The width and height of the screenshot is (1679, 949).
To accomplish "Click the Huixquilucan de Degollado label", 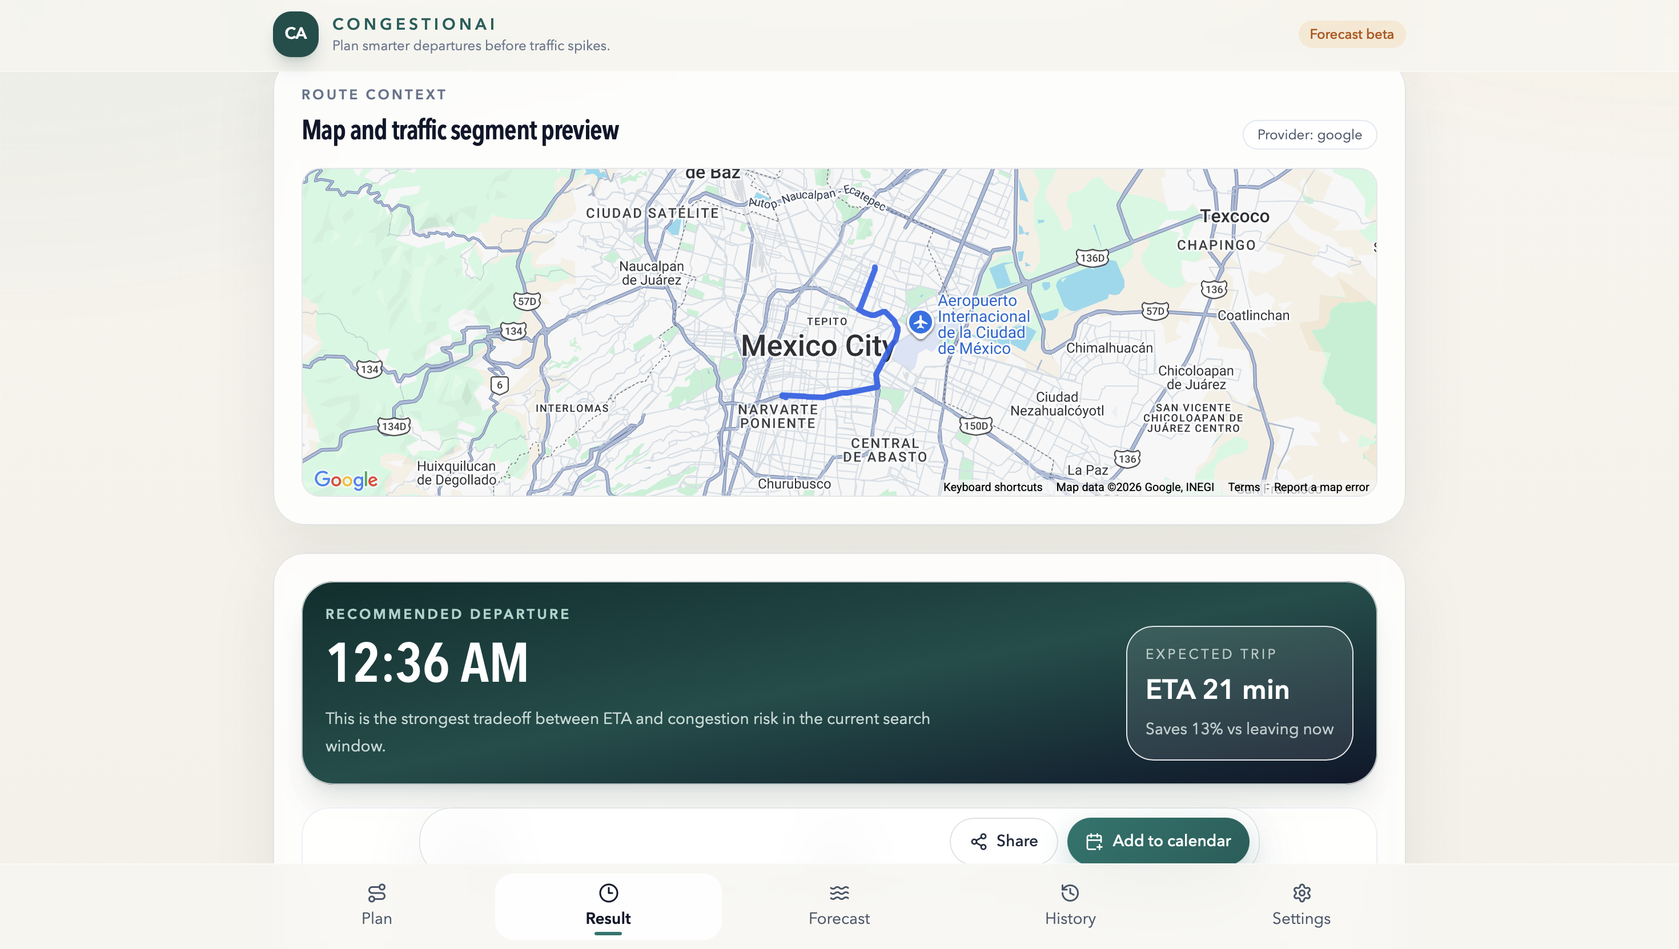I will tap(456, 473).
